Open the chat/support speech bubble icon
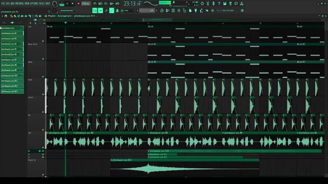Viewport: 328px width, 184px height. [x=236, y=4]
